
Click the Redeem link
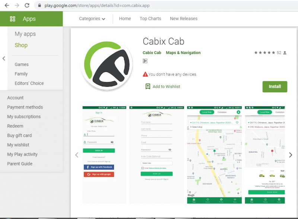15,126
